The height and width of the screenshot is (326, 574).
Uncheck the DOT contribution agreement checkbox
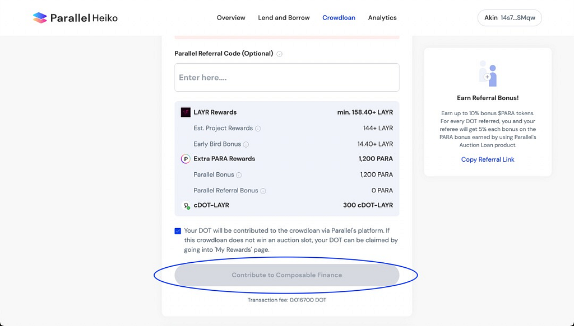tap(178, 230)
